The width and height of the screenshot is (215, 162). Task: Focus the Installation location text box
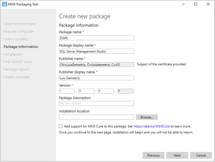coord(96,117)
